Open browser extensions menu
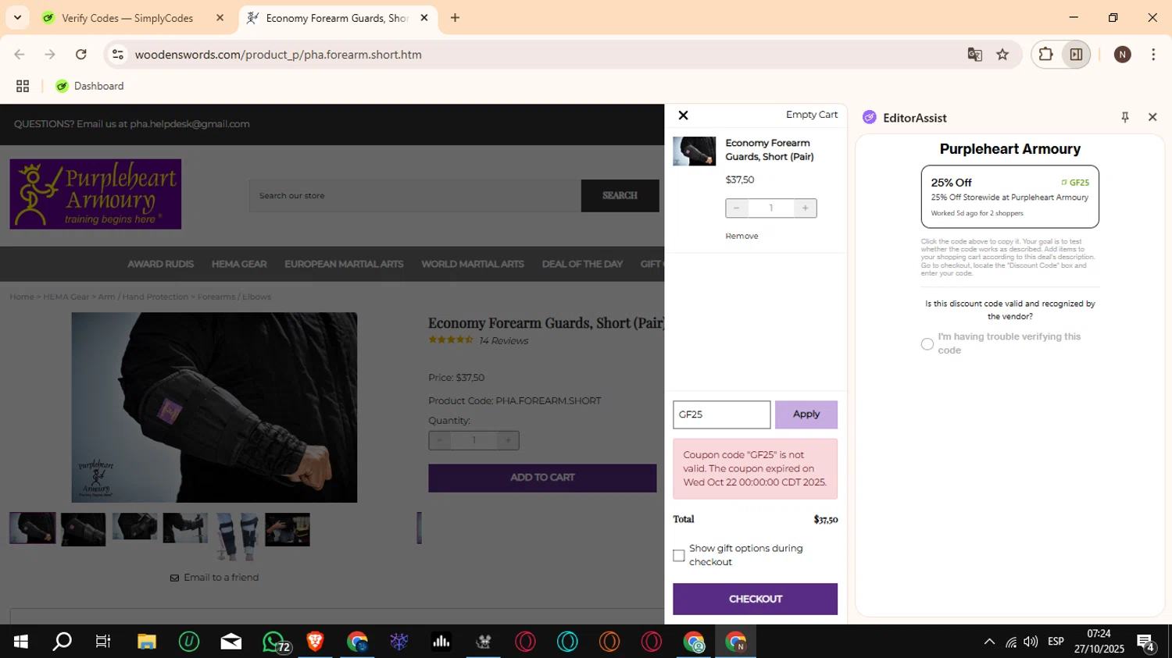This screenshot has height=658, width=1172. click(x=1045, y=55)
